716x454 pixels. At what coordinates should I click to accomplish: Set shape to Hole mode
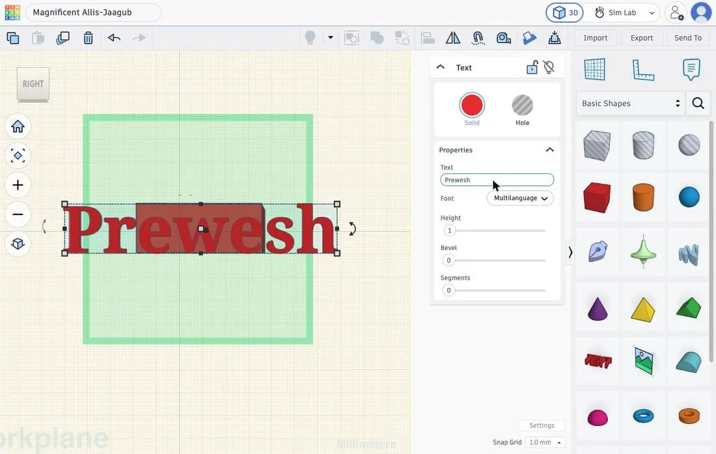(523, 110)
